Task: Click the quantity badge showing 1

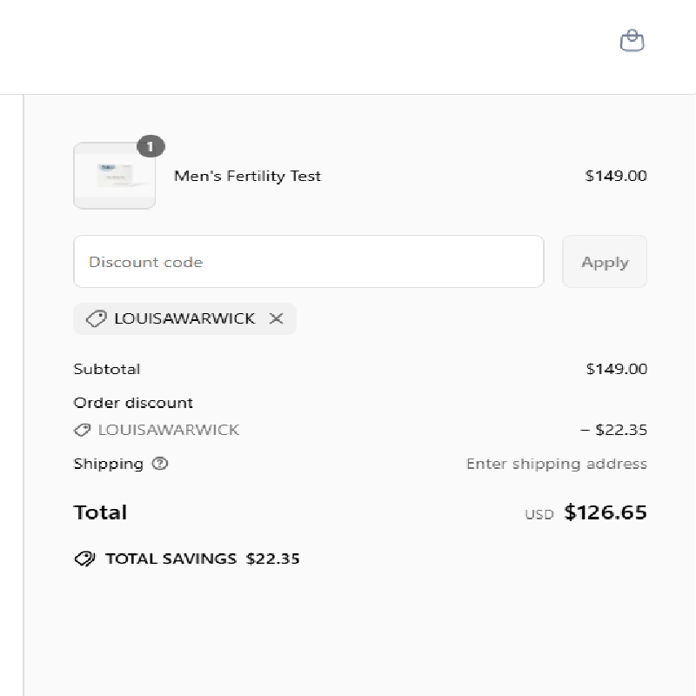Action: click(151, 146)
